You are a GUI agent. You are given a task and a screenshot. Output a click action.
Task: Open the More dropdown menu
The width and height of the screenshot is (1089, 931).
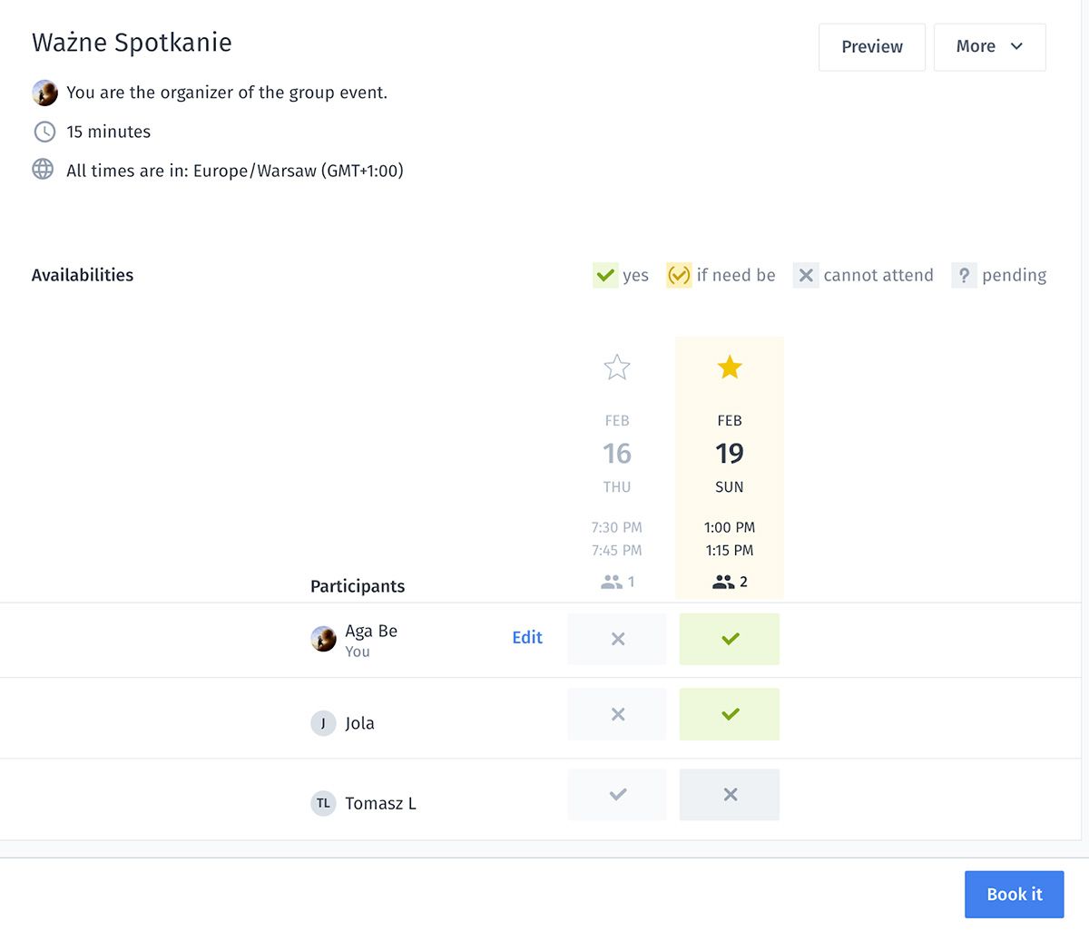[x=989, y=47]
